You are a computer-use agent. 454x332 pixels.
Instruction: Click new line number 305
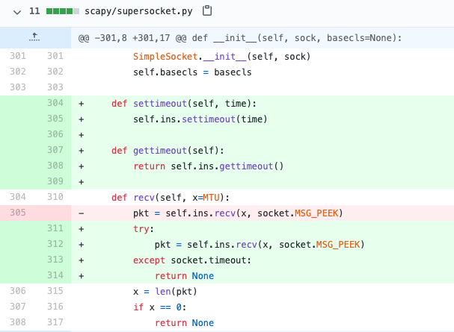tap(55, 119)
